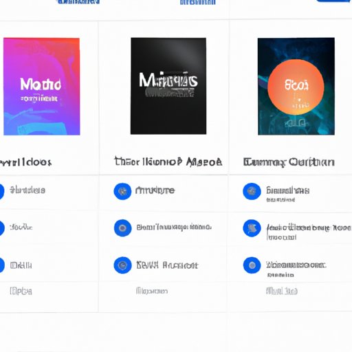Viewport: 352px width, 352px height.
Task: Open the teal cover with orange circle
Action: (296, 86)
